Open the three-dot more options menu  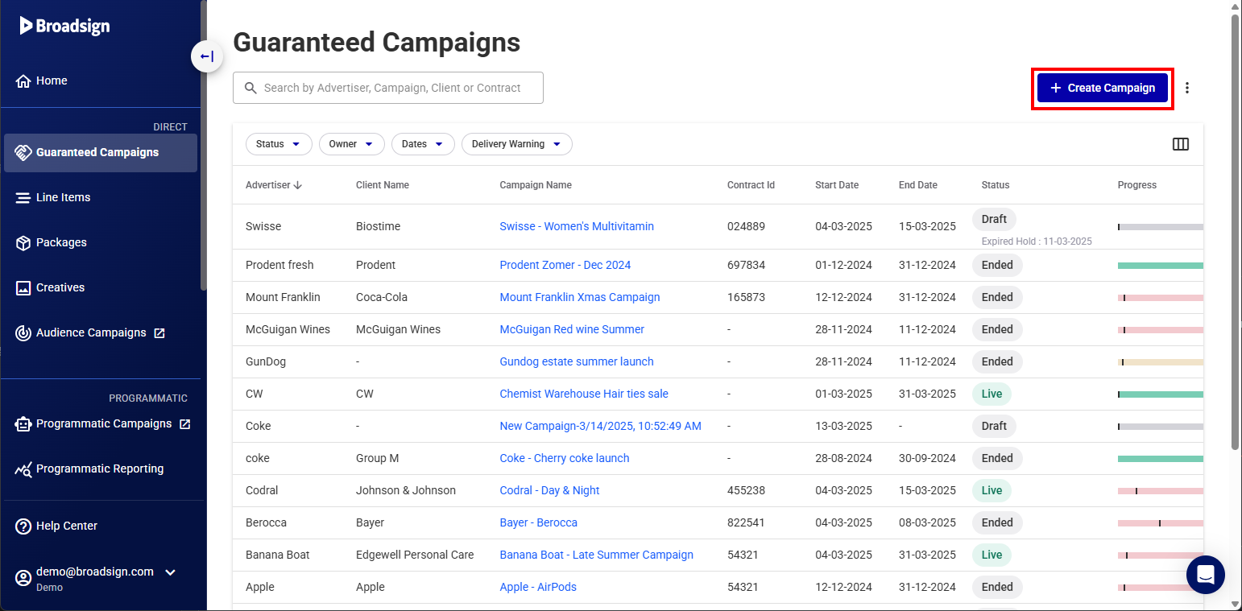pos(1186,88)
